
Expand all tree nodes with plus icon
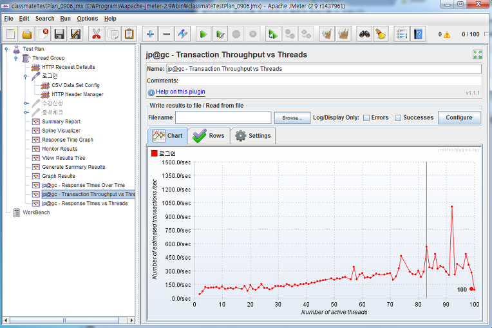[150, 34]
